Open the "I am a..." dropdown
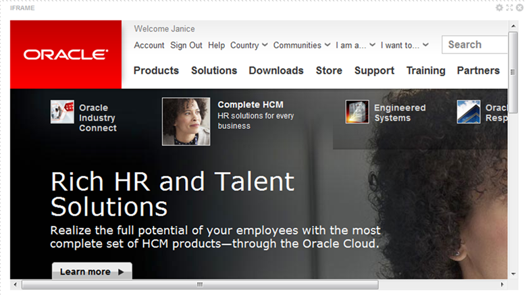This screenshot has width=526, height=297. [x=355, y=45]
